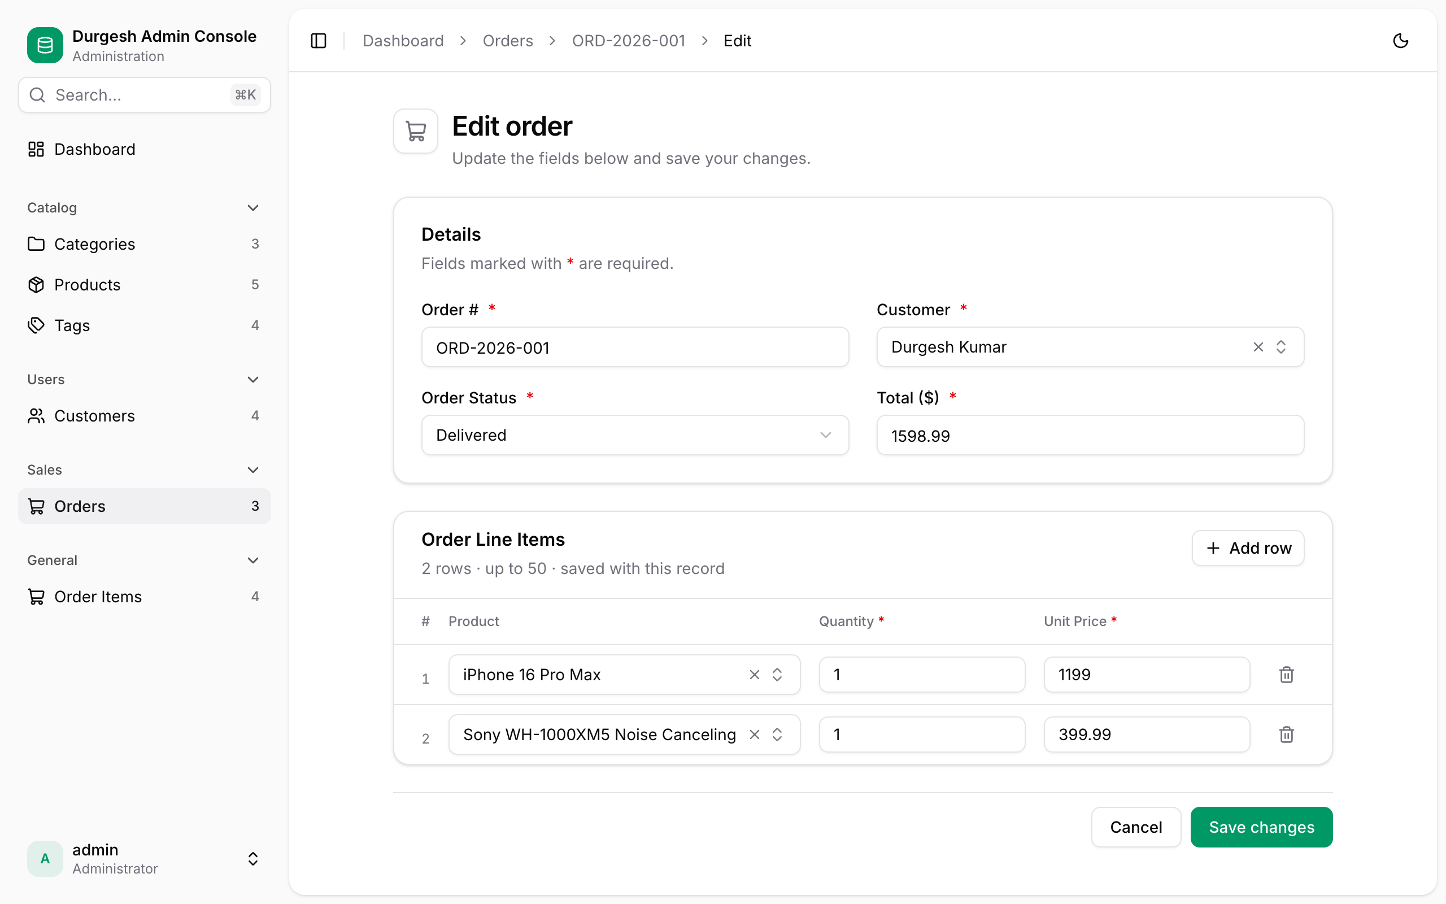1446x904 pixels.
Task: Click the Order Items cart icon
Action: click(x=36, y=597)
